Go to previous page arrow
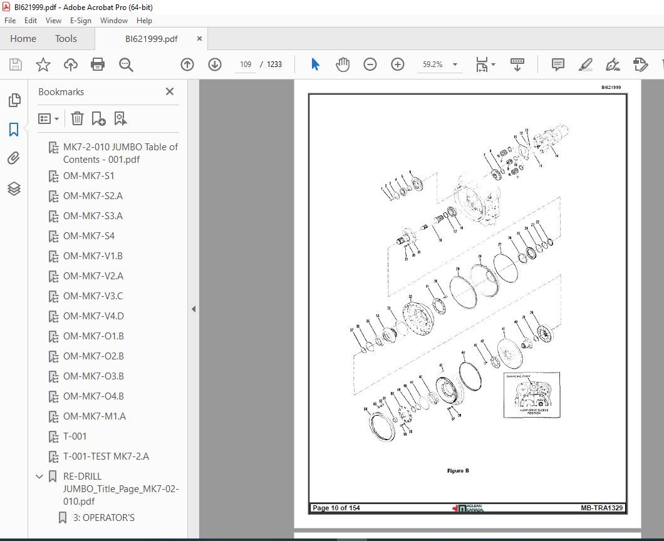The image size is (664, 541). point(187,64)
